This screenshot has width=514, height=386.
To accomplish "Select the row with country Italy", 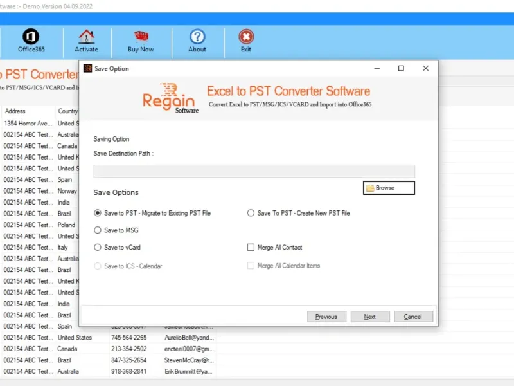I will pos(40,247).
